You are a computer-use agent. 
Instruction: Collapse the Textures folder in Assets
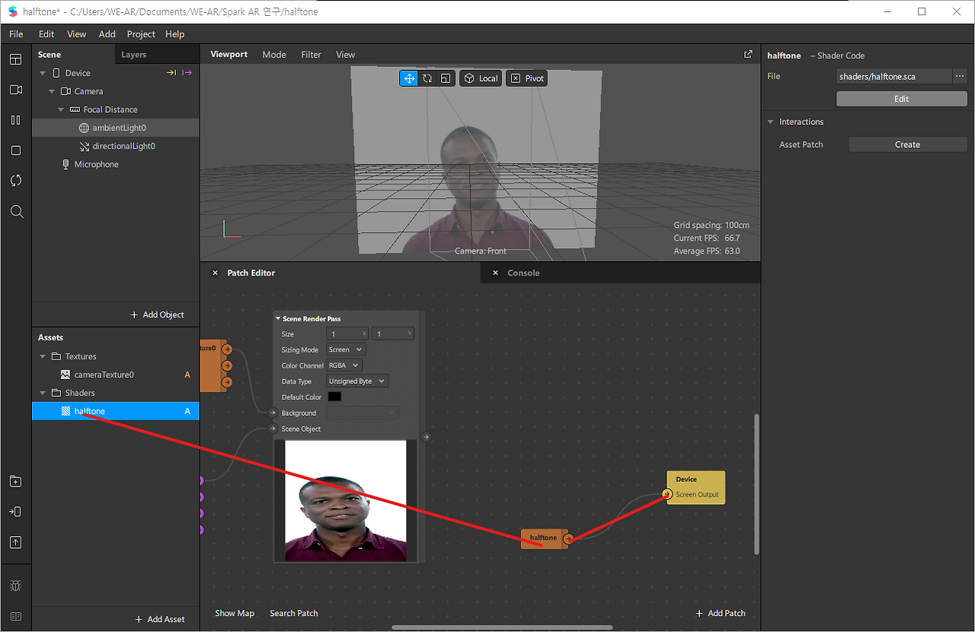pyautogui.click(x=43, y=356)
